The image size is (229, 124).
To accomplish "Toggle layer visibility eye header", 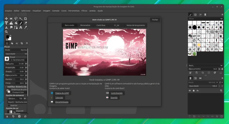I will [x=190, y=90].
